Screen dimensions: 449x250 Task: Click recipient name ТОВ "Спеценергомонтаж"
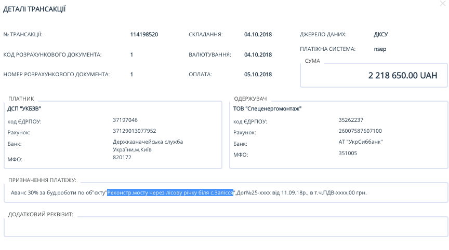267,108
